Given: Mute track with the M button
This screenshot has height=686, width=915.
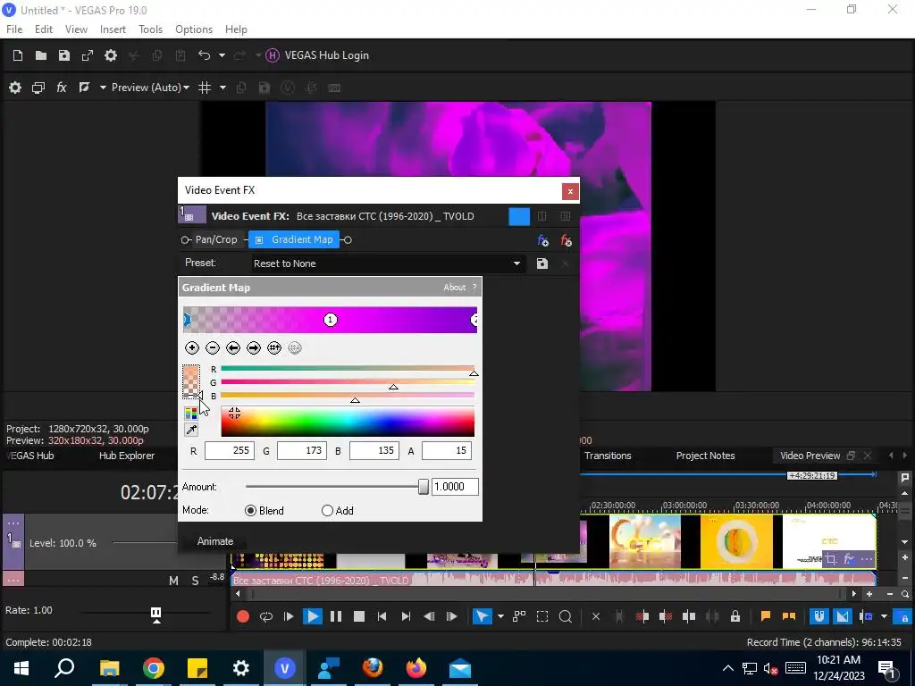Looking at the screenshot, I should [x=173, y=581].
